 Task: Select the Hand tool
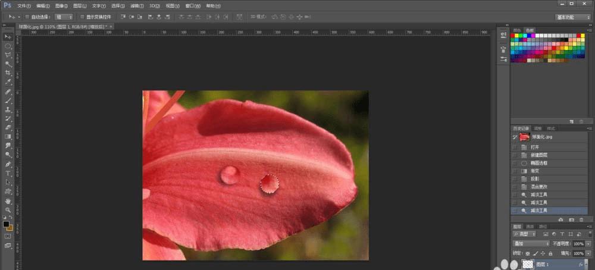coord(8,201)
